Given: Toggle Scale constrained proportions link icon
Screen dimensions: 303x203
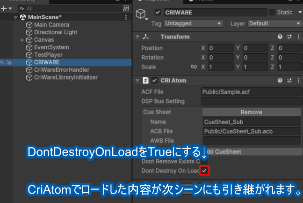Looking at the screenshot, I should [194, 67].
